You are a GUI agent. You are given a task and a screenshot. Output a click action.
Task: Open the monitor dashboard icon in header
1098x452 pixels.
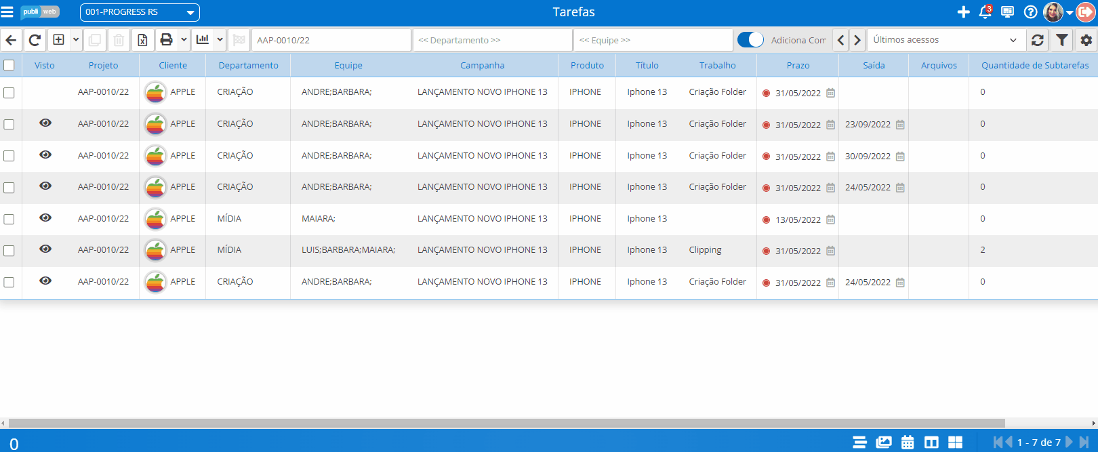(x=1008, y=12)
